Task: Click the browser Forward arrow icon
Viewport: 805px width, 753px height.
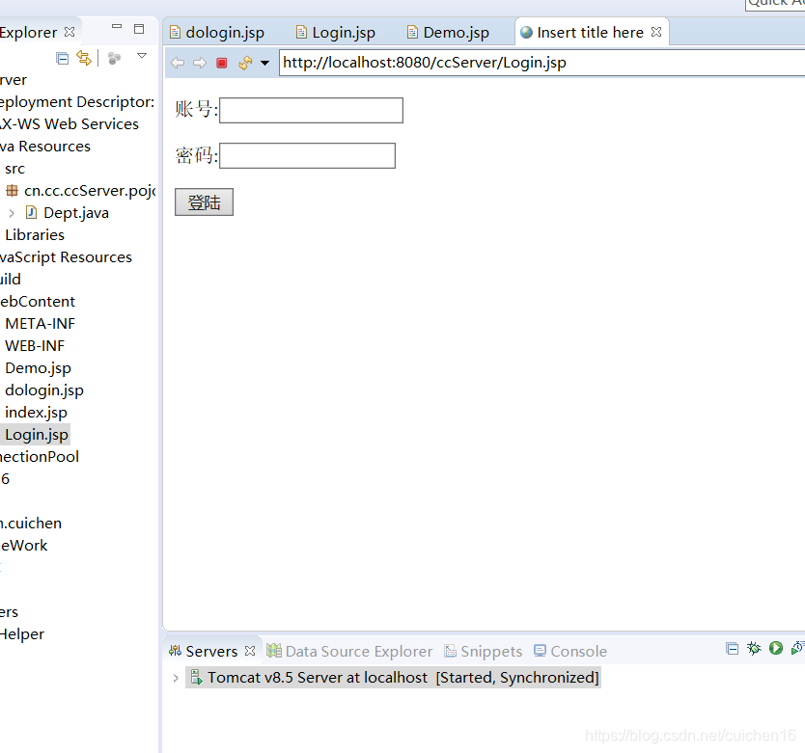Action: 200,63
